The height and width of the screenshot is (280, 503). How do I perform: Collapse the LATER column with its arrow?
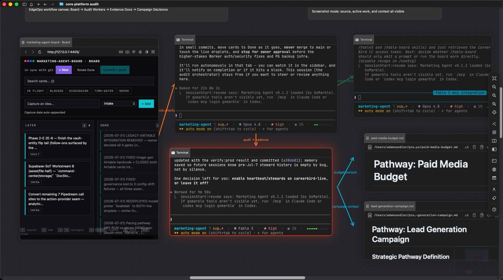point(89,125)
